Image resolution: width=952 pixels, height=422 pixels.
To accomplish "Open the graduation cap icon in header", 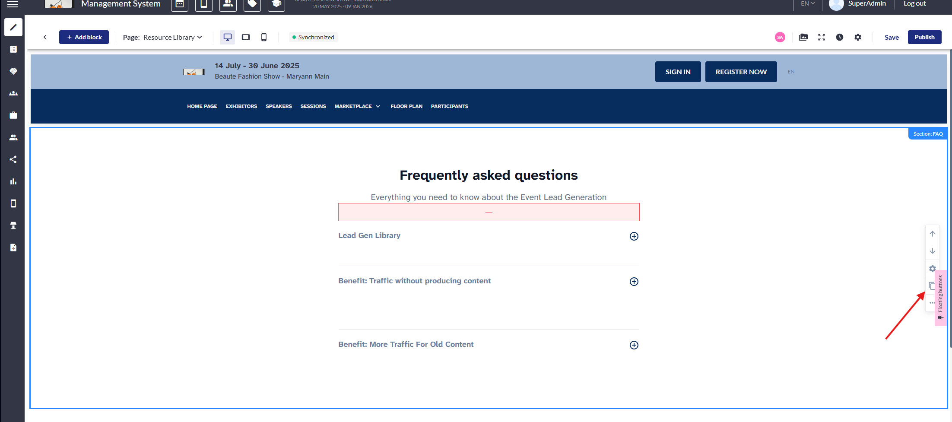I will point(276,4).
